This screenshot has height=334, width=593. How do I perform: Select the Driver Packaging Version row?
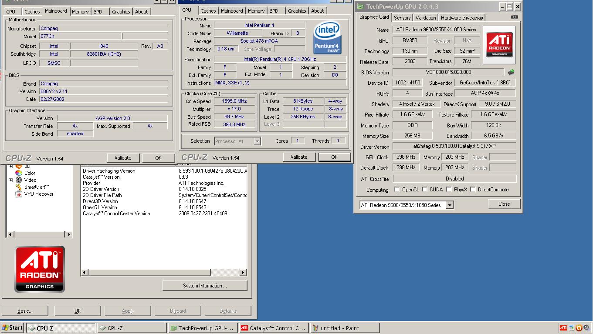[x=164, y=171]
